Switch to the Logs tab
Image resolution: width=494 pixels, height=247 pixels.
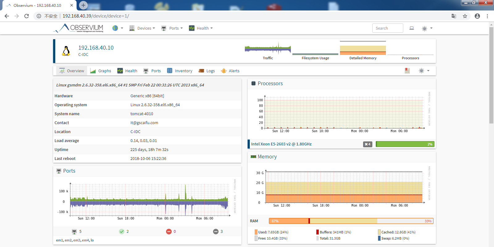click(207, 71)
